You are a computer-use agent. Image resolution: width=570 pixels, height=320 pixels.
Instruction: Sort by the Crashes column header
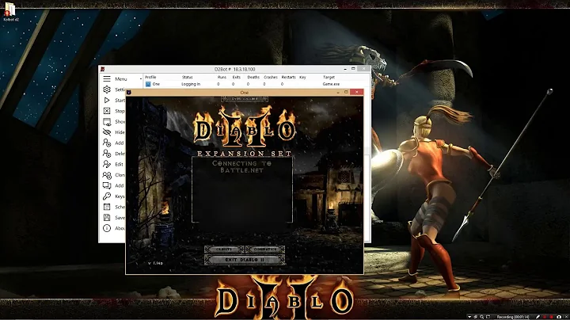[x=271, y=77]
